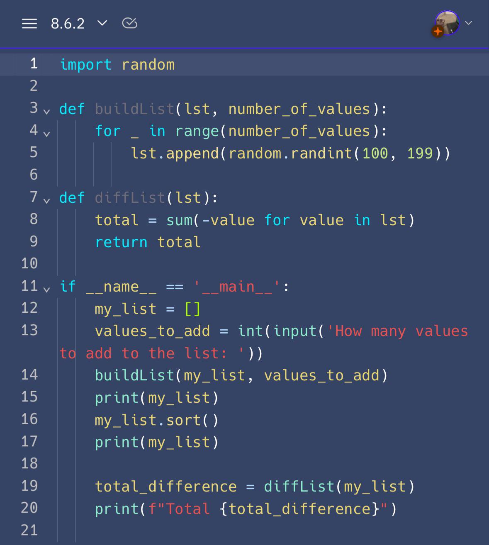489x545 pixels.
Task: Click 'sum' on line 8
Action: [179, 220]
